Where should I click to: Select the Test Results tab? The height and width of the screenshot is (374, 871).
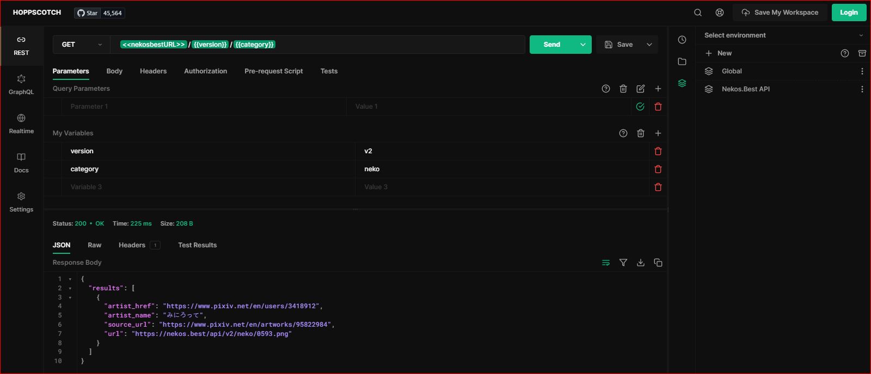coord(198,245)
